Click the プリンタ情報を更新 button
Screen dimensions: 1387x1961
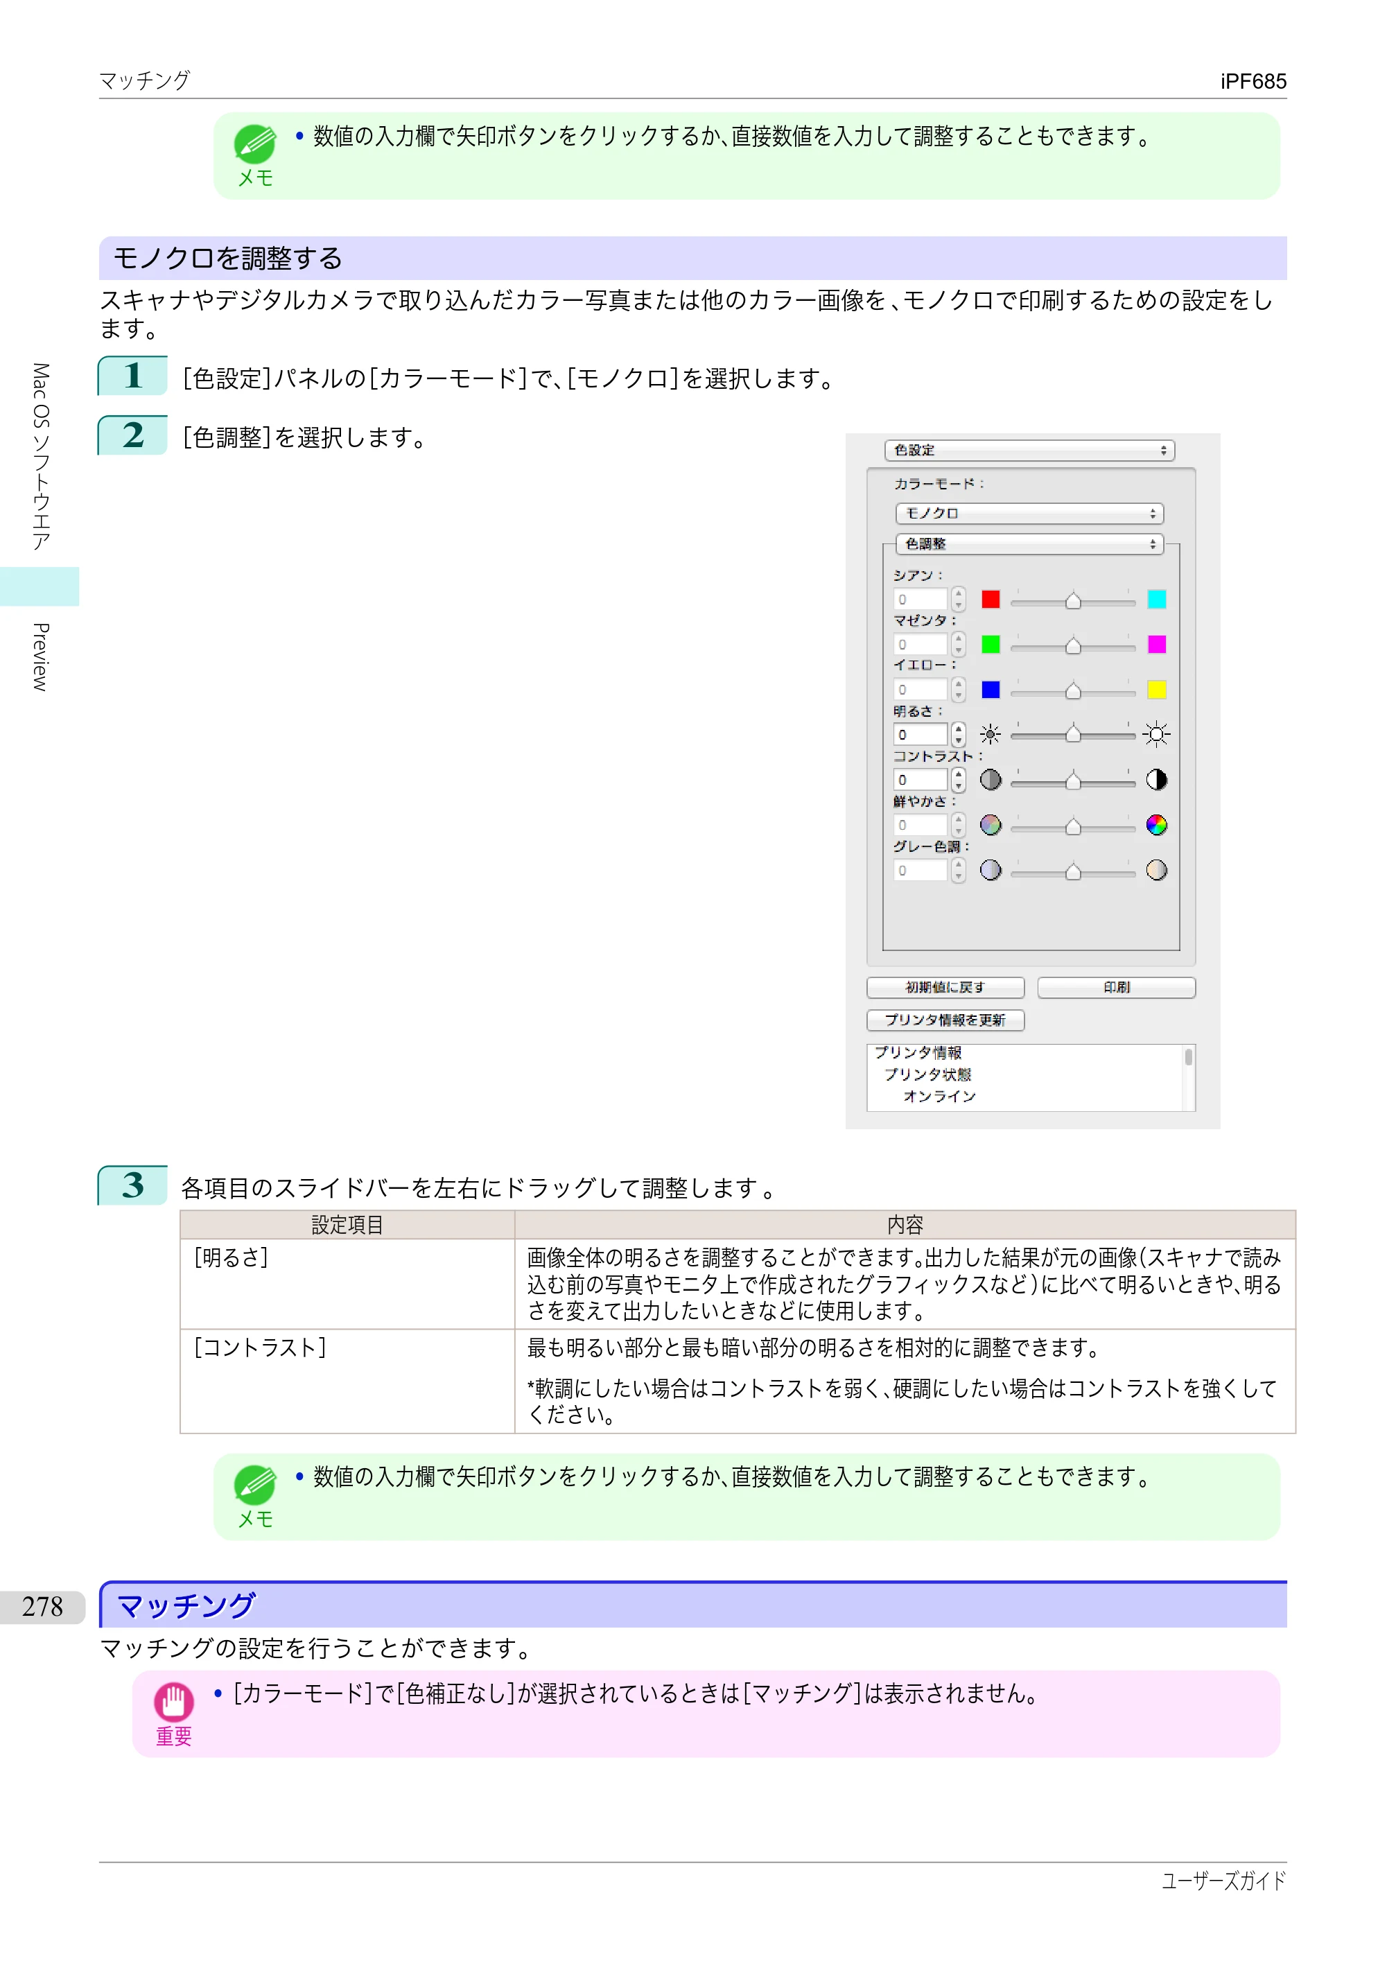[x=945, y=1020]
